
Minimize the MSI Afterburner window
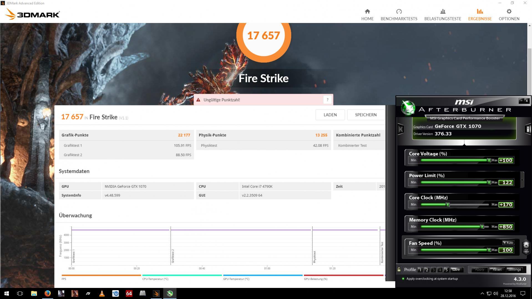click(x=521, y=101)
